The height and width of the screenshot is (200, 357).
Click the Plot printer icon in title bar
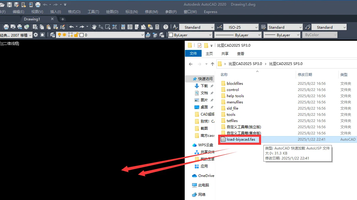point(38,4)
